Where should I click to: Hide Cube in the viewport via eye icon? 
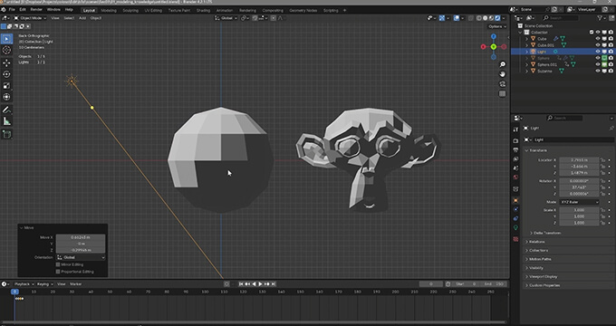tap(598, 39)
